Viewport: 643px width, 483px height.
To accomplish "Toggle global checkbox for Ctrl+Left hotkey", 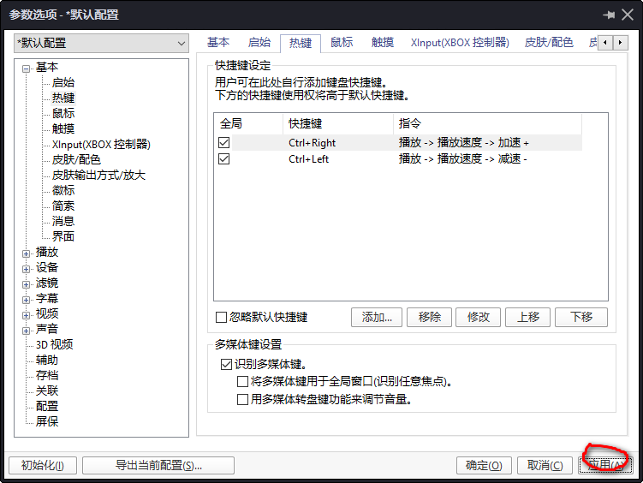I will [224, 158].
